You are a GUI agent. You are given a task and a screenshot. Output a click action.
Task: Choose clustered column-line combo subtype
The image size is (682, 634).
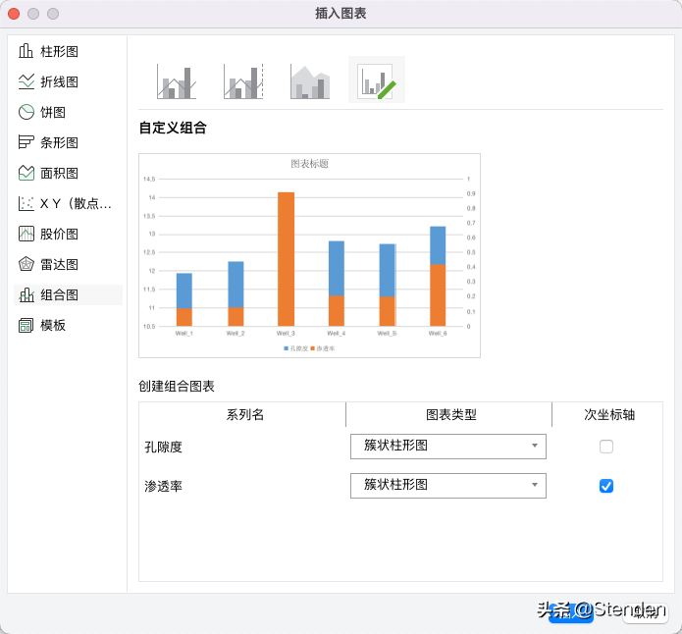pyautogui.click(x=177, y=81)
